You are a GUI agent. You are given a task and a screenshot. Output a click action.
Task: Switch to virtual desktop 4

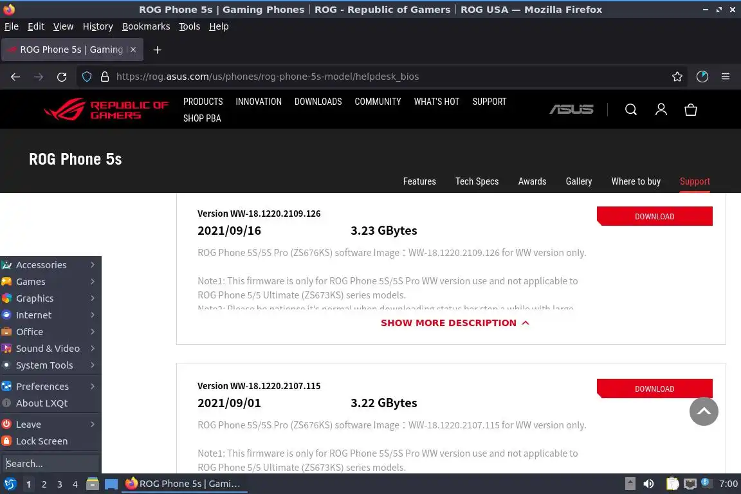tap(75, 484)
